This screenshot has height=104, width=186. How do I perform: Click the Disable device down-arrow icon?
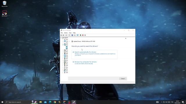(x=85, y=35)
